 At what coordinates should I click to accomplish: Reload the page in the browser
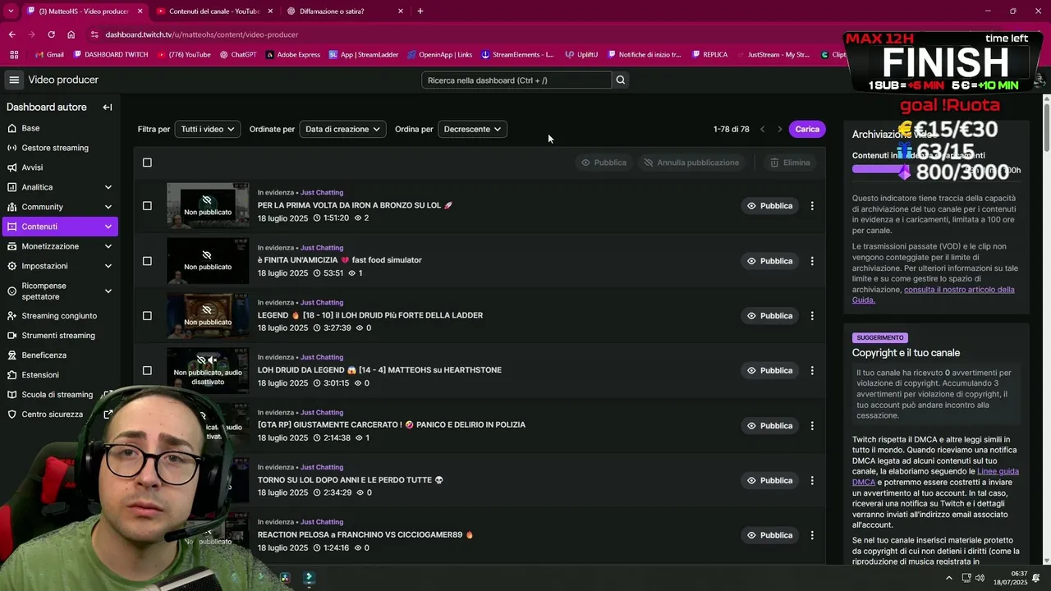tap(51, 34)
